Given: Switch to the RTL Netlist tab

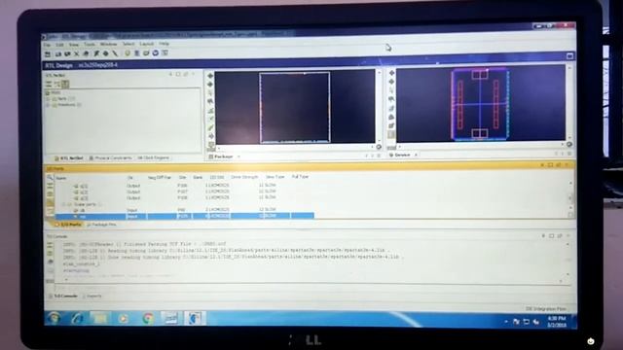Looking at the screenshot, I should [x=69, y=157].
